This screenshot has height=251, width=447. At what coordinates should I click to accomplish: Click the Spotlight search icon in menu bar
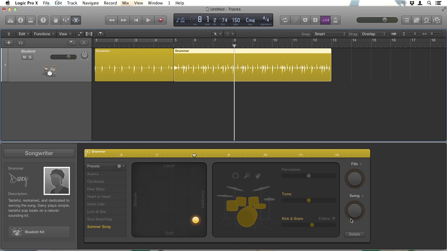(429, 3)
